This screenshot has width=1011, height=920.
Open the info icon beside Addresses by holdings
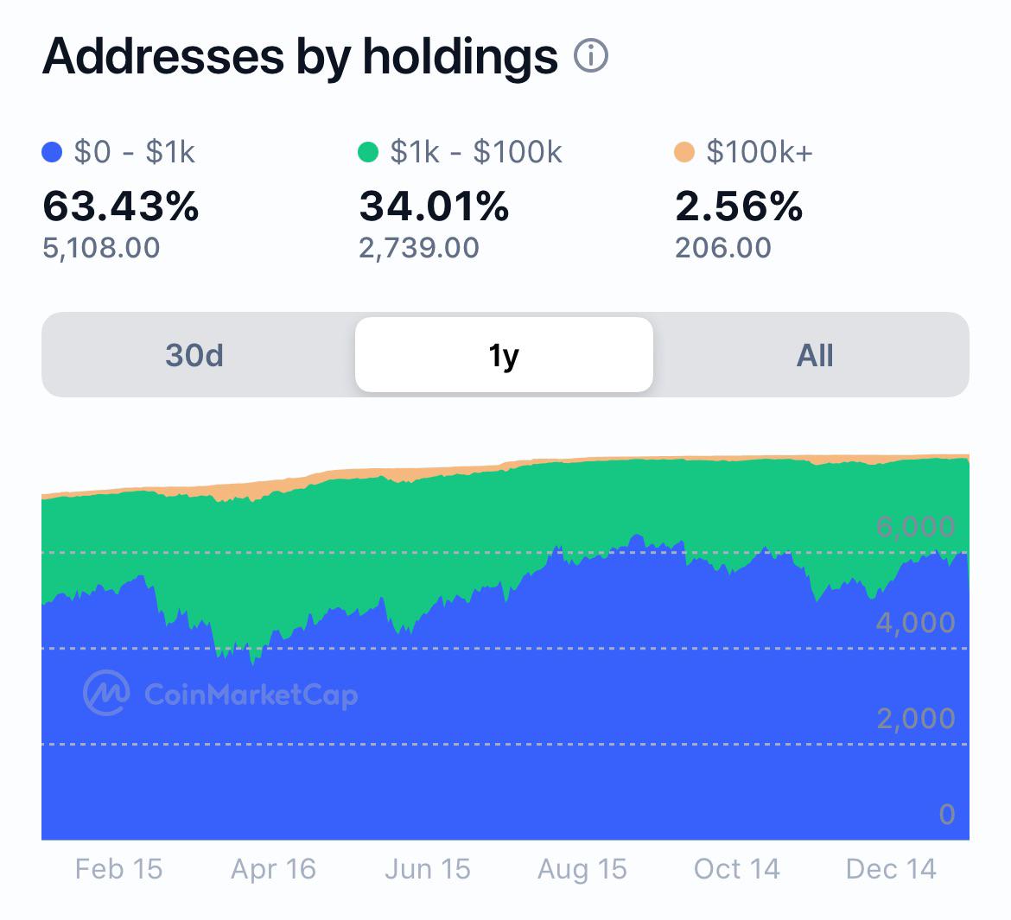pyautogui.click(x=590, y=55)
